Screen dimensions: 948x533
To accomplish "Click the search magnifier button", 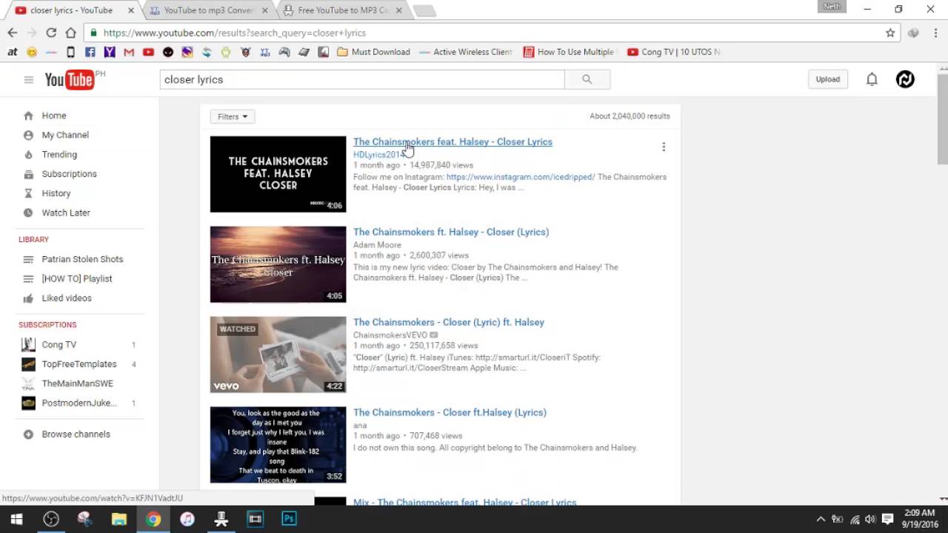I will pos(587,79).
